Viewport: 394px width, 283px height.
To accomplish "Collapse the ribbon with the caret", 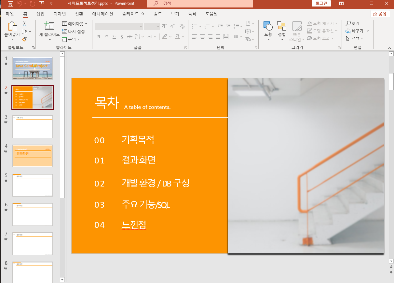I will click(389, 48).
